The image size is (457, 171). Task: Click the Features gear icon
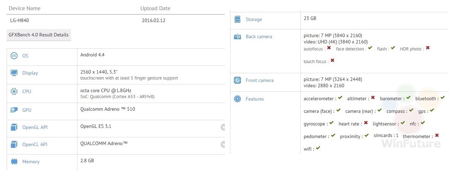click(237, 99)
